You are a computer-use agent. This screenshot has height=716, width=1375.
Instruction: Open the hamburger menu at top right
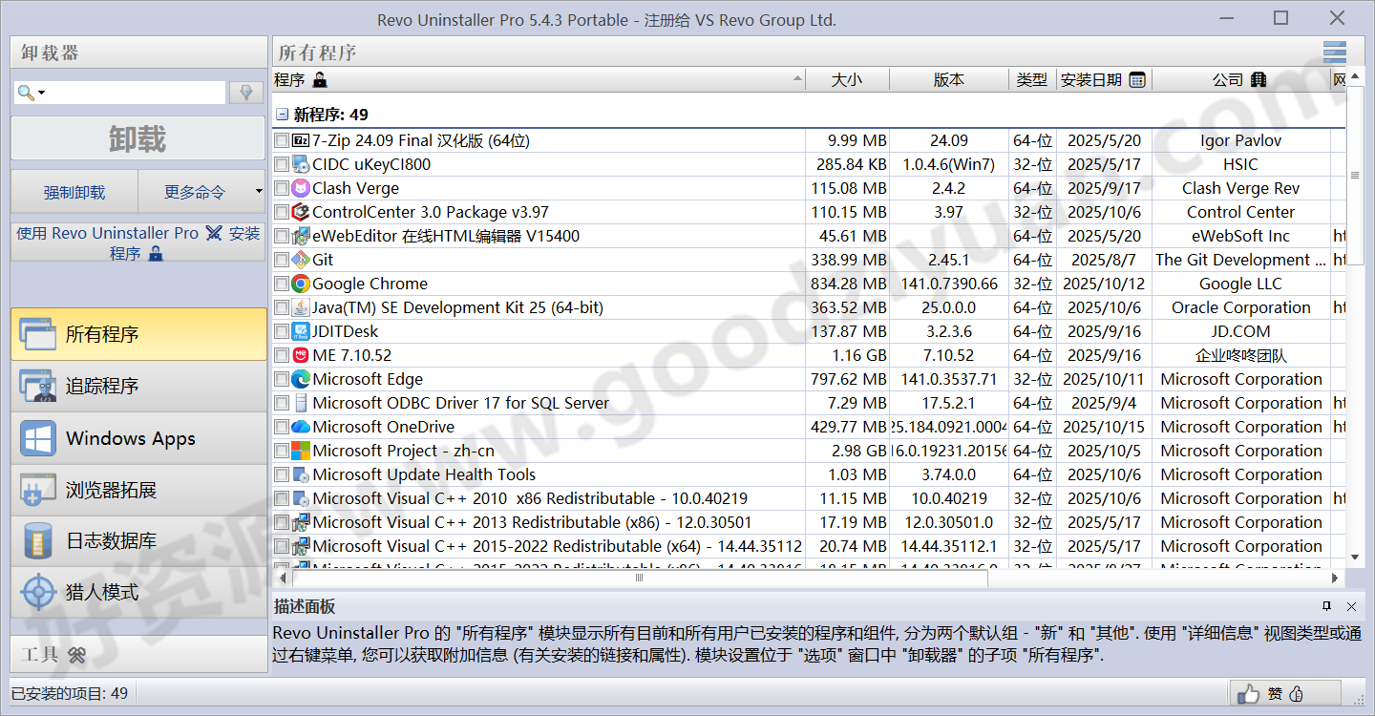[1334, 53]
